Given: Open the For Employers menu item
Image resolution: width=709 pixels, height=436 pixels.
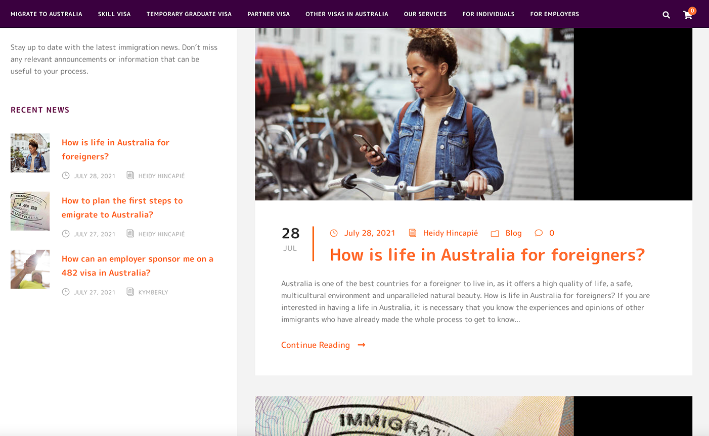Looking at the screenshot, I should click(554, 14).
